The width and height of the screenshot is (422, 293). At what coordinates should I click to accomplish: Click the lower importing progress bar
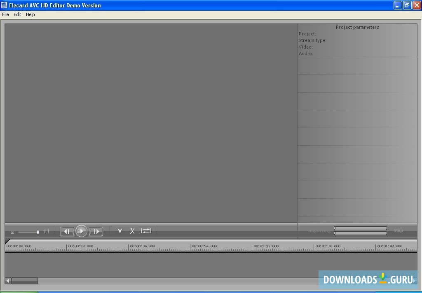(360, 233)
